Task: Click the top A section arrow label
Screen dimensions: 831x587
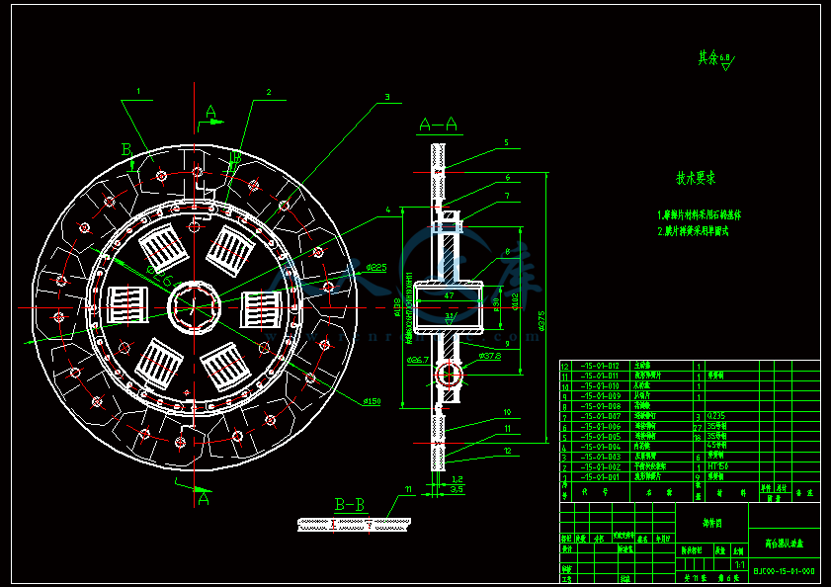Action: point(210,113)
